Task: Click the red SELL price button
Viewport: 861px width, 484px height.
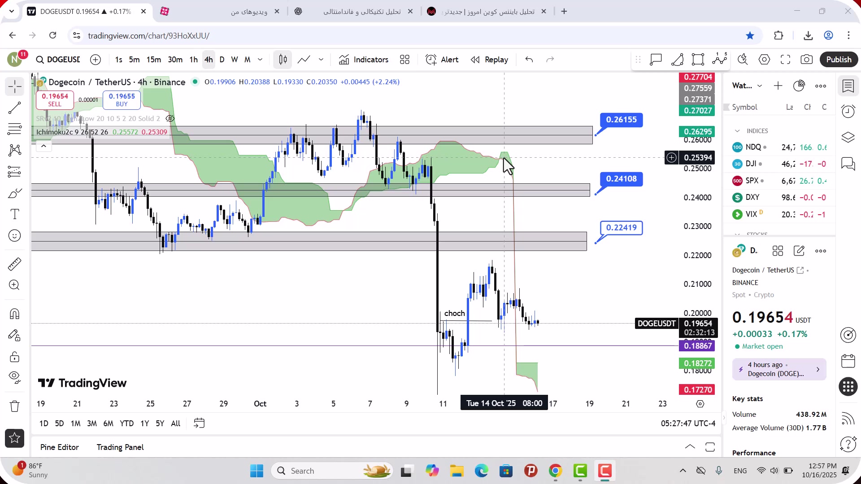Action: tap(55, 100)
